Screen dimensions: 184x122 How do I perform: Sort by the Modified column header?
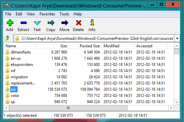(118, 46)
